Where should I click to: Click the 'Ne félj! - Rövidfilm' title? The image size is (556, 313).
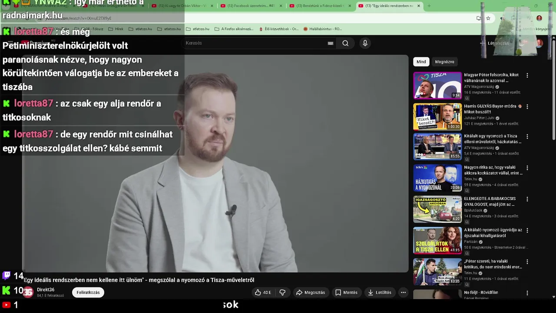coord(481,293)
